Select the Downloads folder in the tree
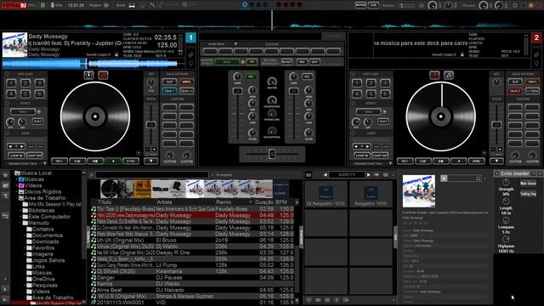Image resolution: width=544 pixels, height=306 pixels. click(45, 241)
